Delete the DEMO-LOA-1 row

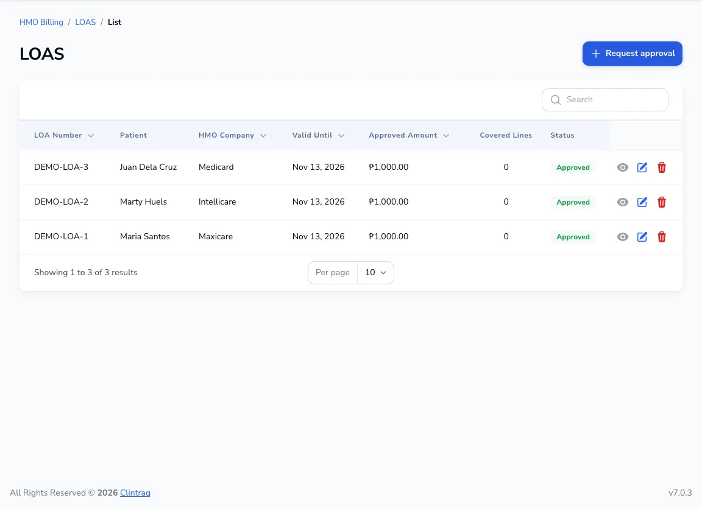point(661,237)
